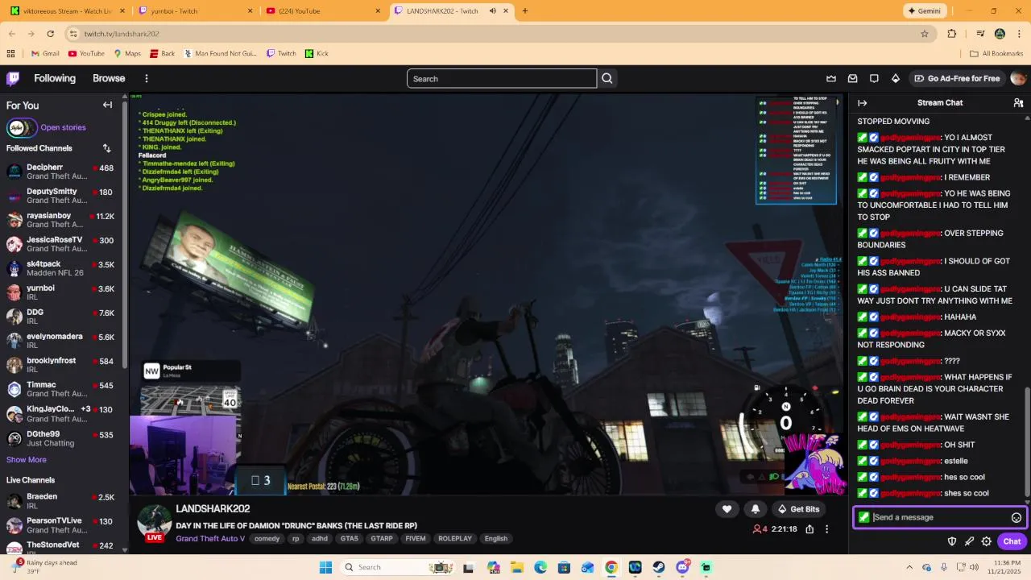Image resolution: width=1031 pixels, height=580 pixels.
Task: Open yurnboi channel in sidebar
Action: pos(63,292)
